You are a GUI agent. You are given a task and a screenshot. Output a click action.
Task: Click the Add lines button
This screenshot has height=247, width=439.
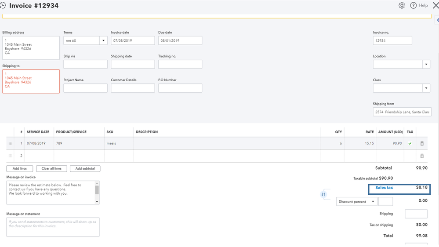point(20,168)
